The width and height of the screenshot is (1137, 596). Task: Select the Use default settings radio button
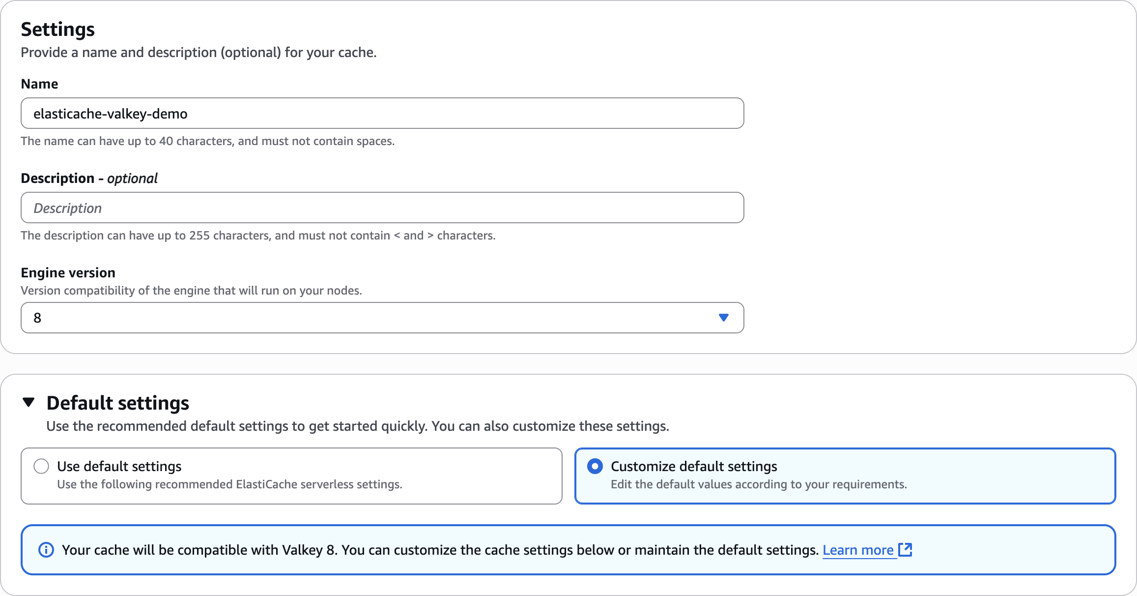(x=41, y=466)
